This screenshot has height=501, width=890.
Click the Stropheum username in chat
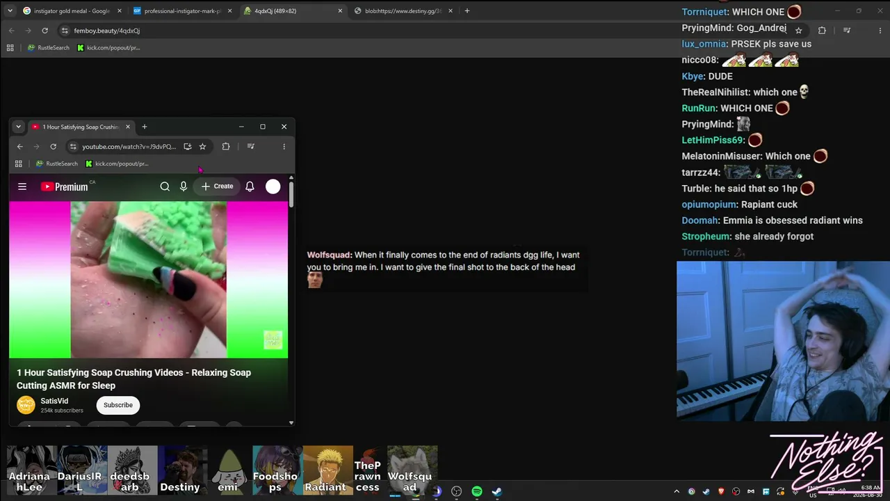pos(705,237)
